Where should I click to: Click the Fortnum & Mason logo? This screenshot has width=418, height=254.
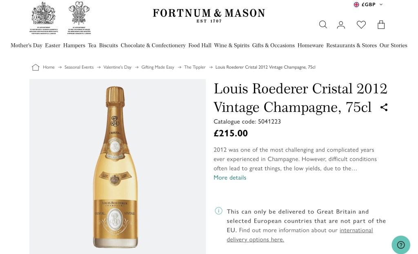pos(209,15)
